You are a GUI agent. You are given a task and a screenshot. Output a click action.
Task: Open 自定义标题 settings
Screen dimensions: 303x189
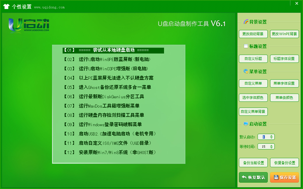pyautogui.click(x=253, y=59)
